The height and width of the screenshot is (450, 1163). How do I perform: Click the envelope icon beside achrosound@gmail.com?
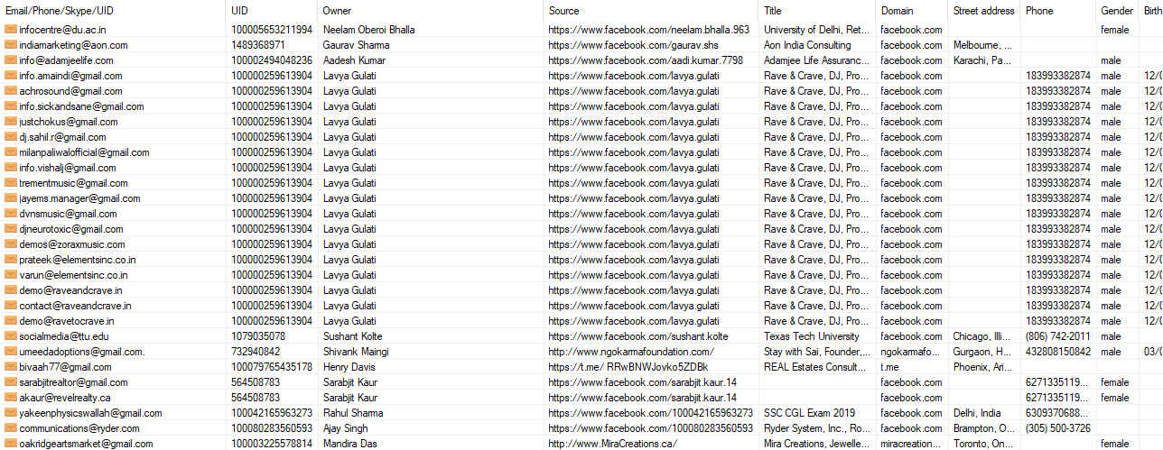(11, 91)
